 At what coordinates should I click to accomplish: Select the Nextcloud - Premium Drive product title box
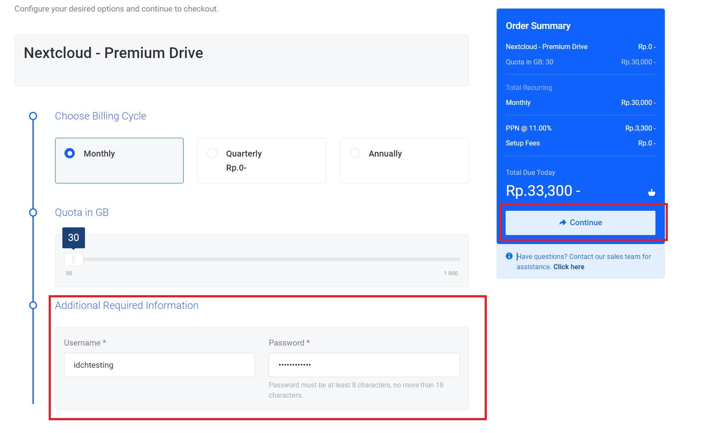click(x=113, y=53)
